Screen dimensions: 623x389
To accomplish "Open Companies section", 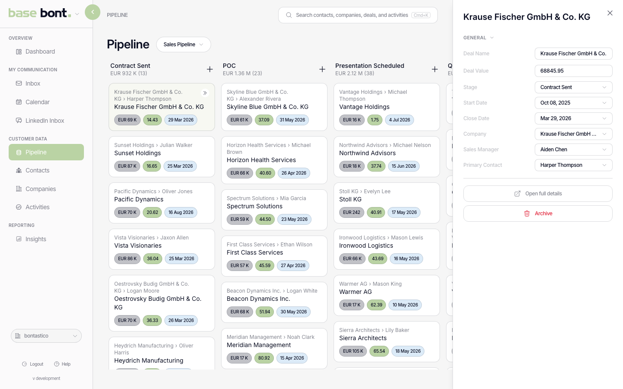I will (x=46, y=189).
